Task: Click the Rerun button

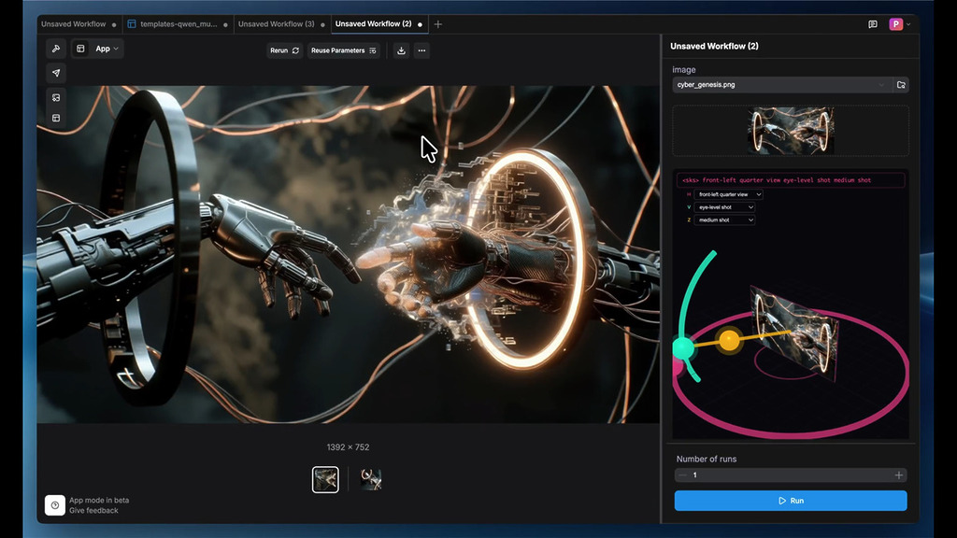Action: point(284,50)
